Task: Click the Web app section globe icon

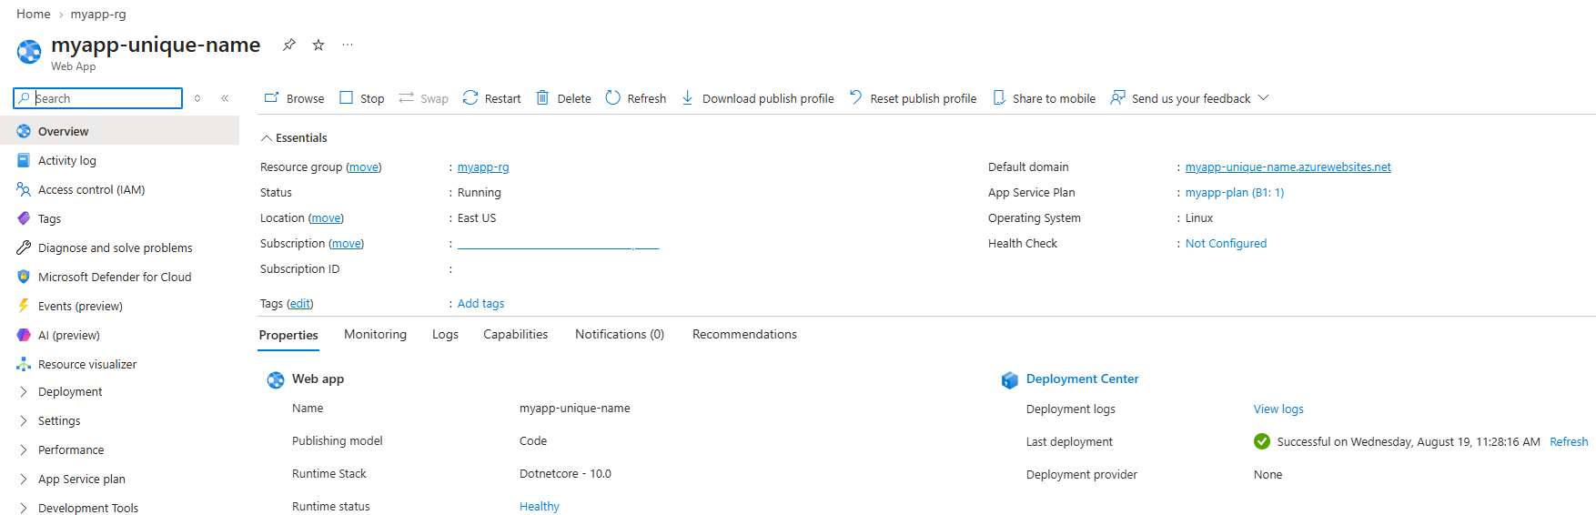Action: click(x=275, y=379)
